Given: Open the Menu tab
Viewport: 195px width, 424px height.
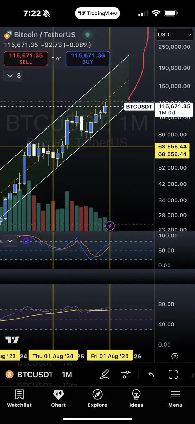Looking at the screenshot, I should coord(175,399).
